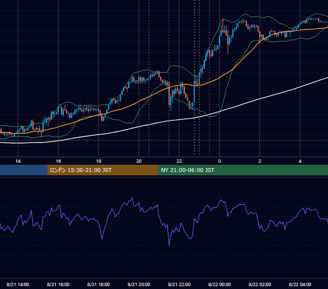Click the hour label 4 on chart axis
The height and width of the screenshot is (289, 328).
[x=300, y=161]
